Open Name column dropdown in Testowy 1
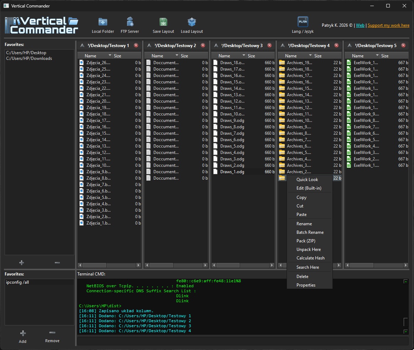Screen dimensions: 414x350 [x=110, y=56]
